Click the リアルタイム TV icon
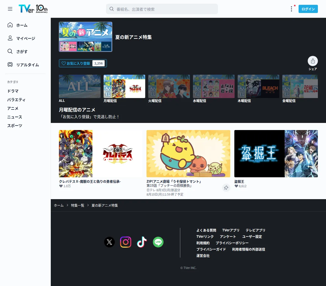326x286 pixels. coord(10,65)
